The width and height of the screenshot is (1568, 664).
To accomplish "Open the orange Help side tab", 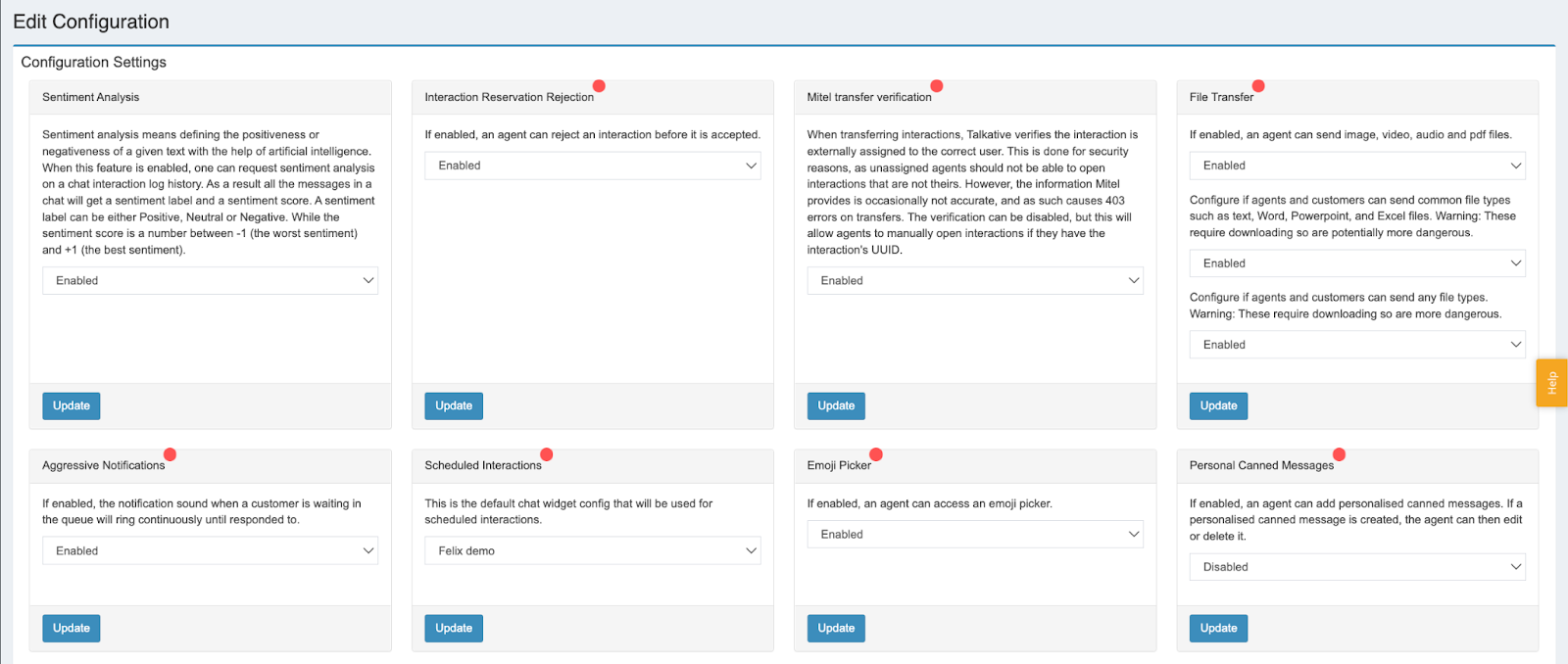I will [1552, 383].
